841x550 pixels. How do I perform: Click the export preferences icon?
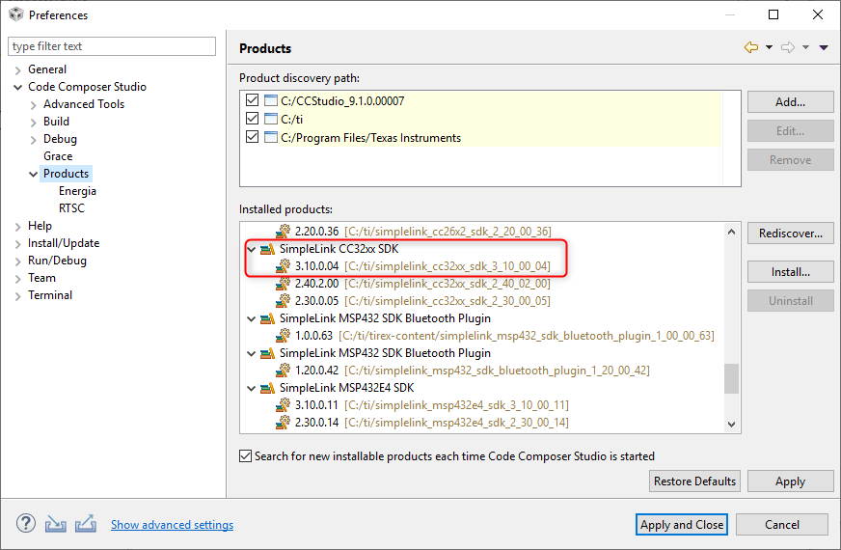(x=86, y=524)
